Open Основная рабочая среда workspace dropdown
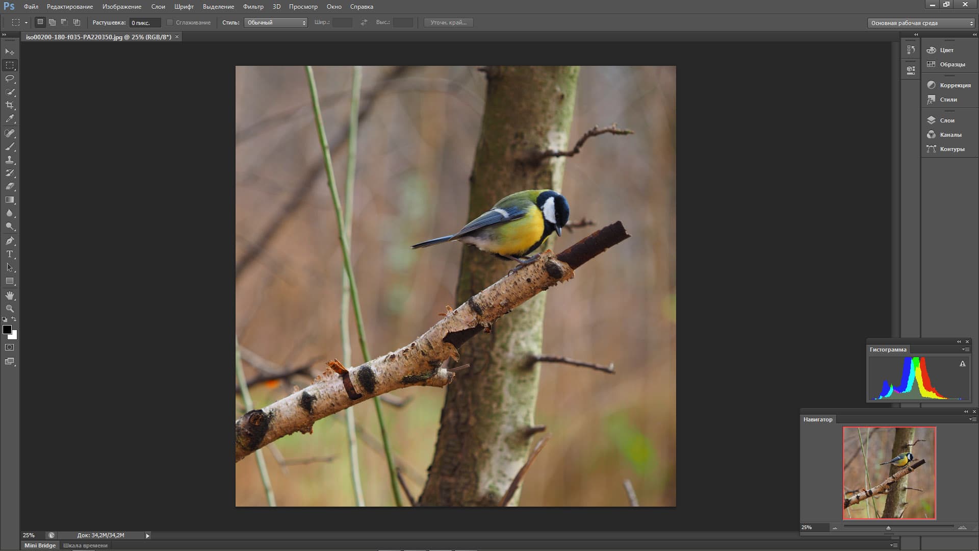The height and width of the screenshot is (551, 979). [x=921, y=23]
